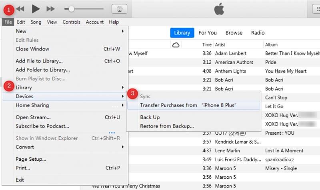Switch to the Browse tab

pyautogui.click(x=234, y=33)
